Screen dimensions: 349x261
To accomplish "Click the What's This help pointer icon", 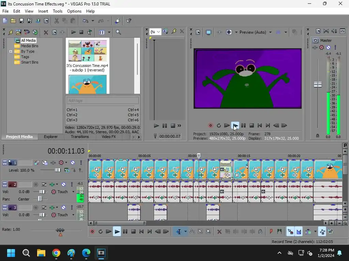I will point(128,21).
